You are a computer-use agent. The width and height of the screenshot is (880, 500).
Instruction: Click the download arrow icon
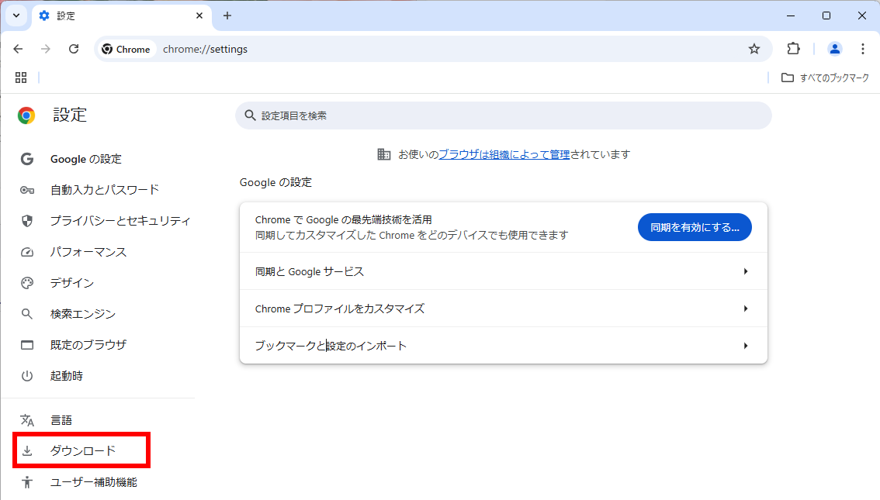point(27,450)
